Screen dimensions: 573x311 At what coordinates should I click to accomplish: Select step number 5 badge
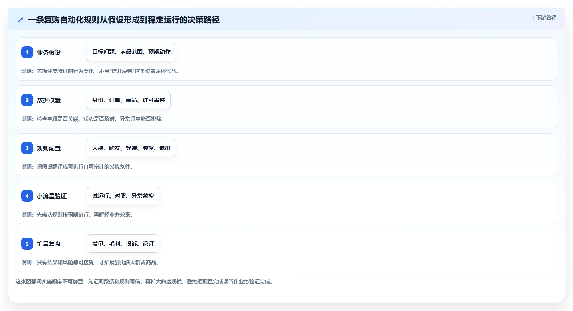pyautogui.click(x=27, y=244)
